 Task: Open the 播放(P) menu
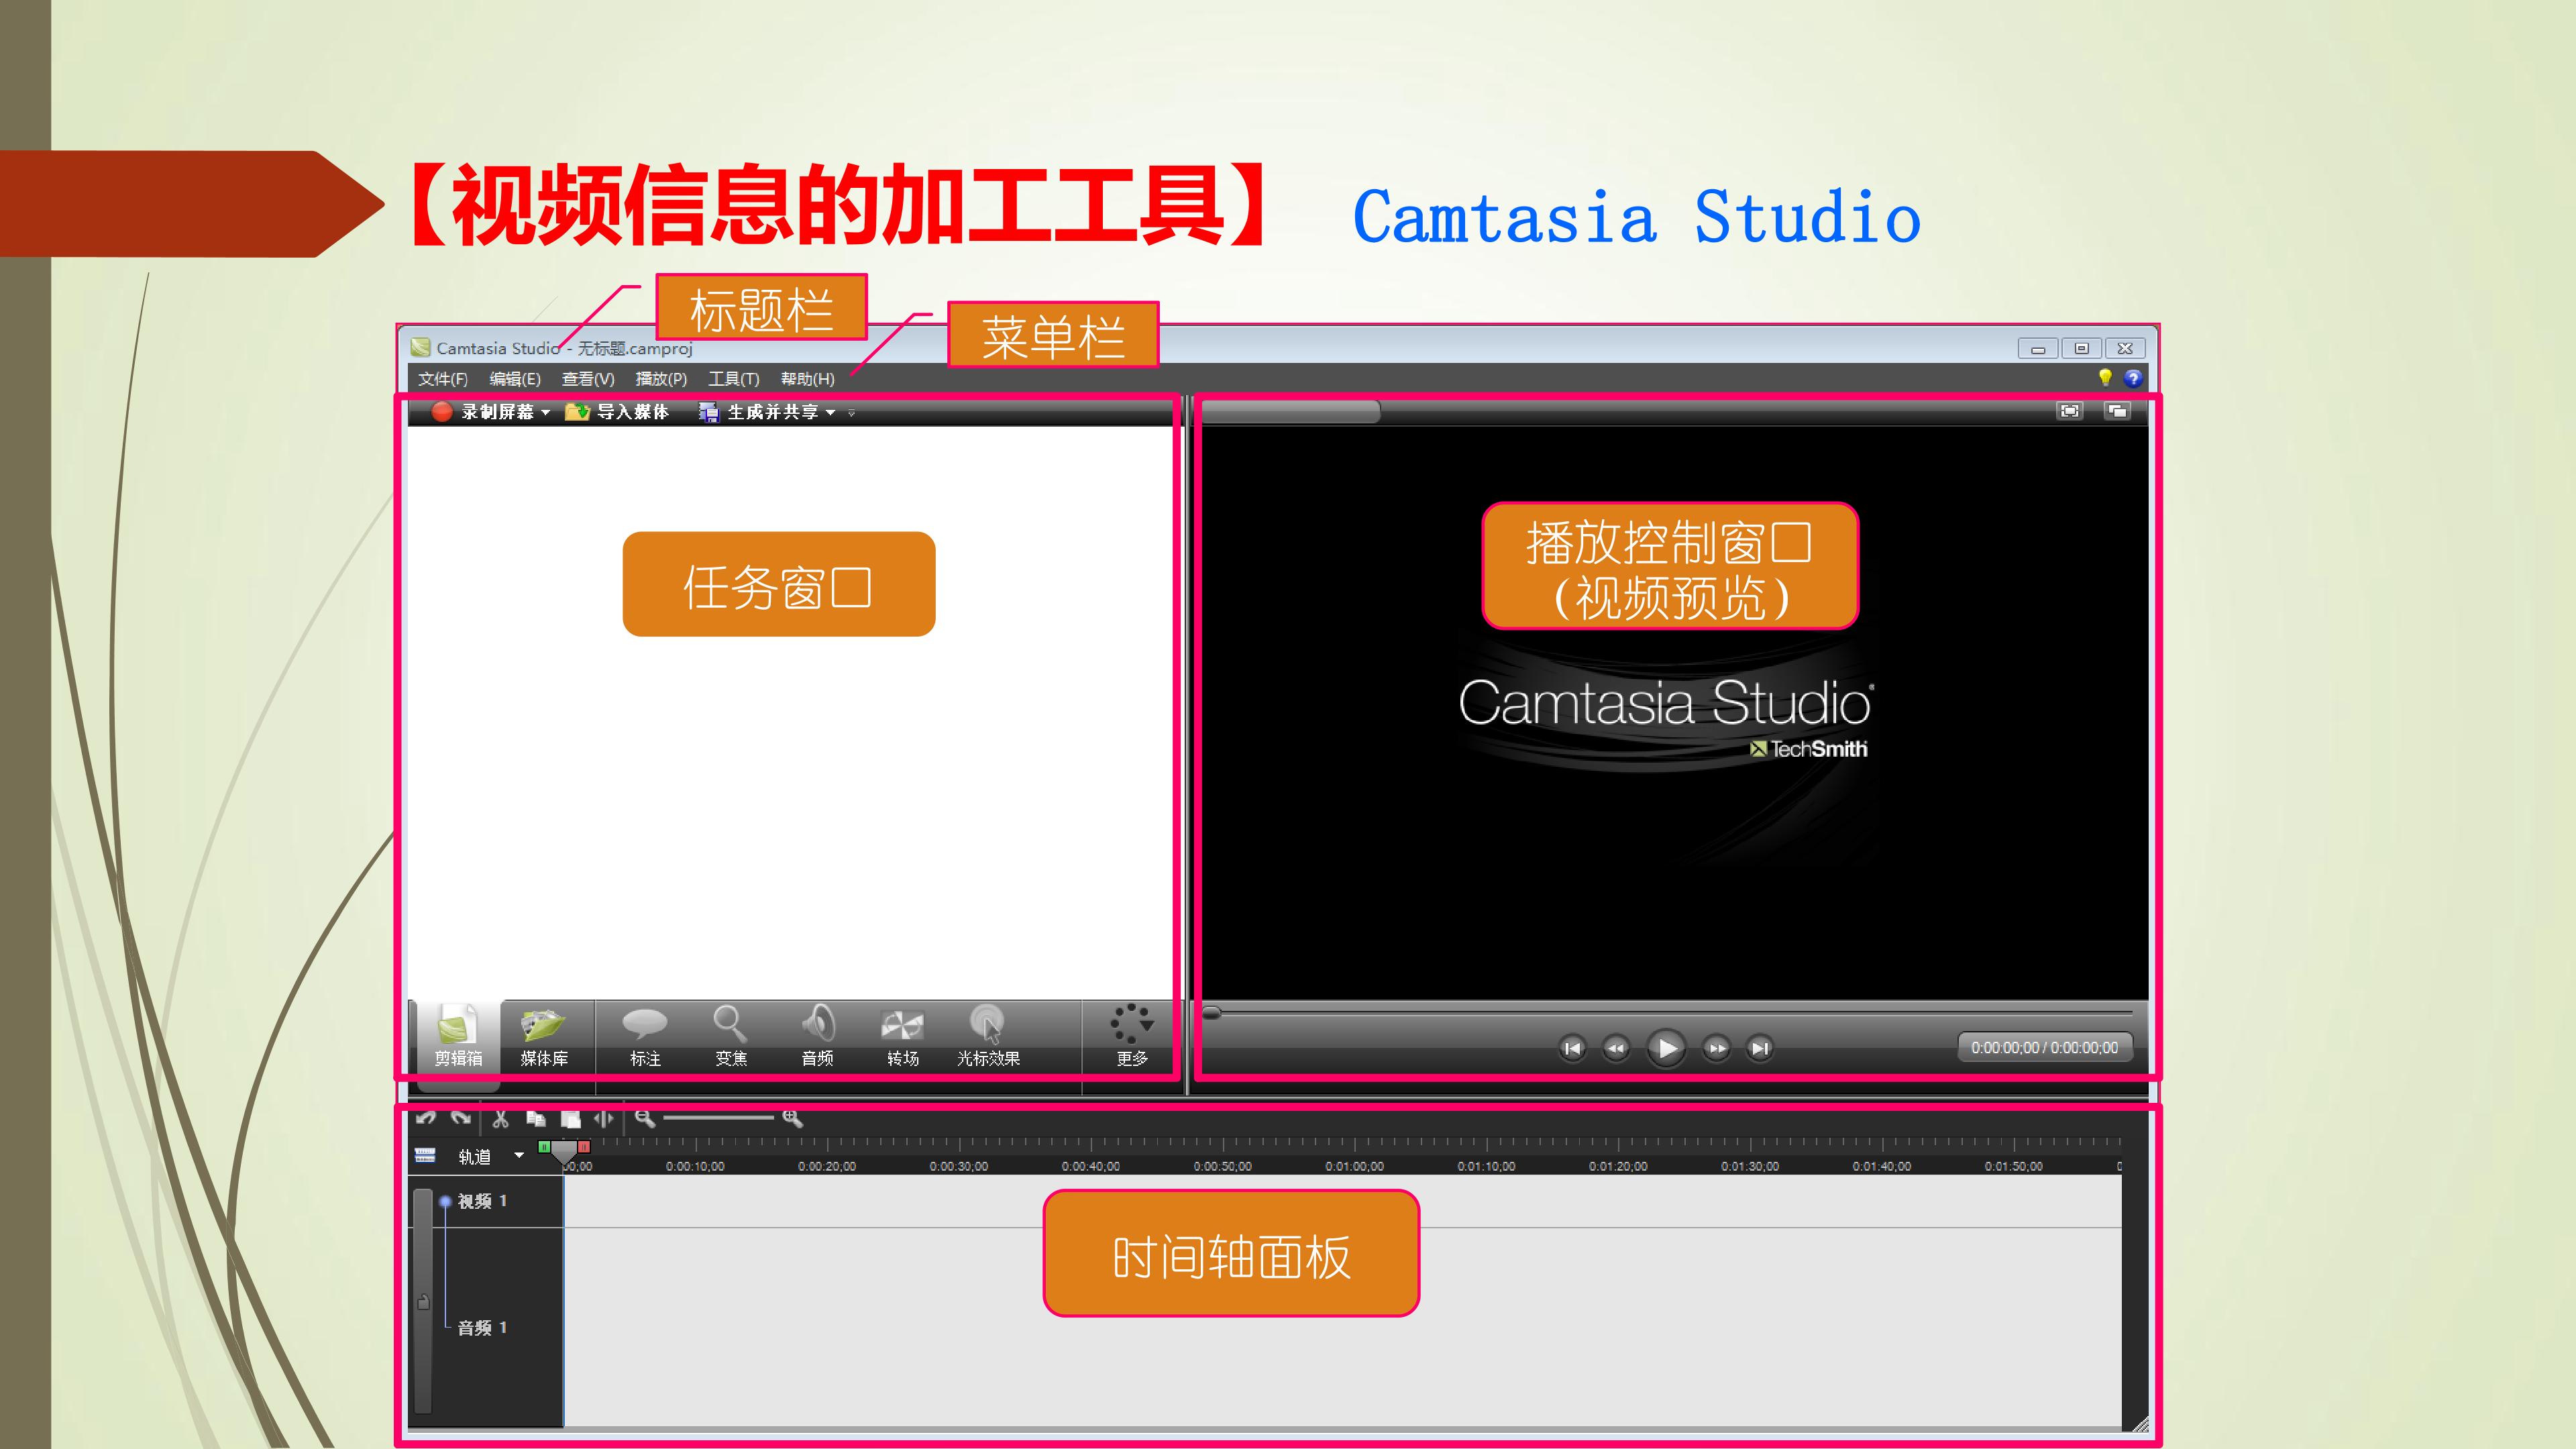(661, 379)
